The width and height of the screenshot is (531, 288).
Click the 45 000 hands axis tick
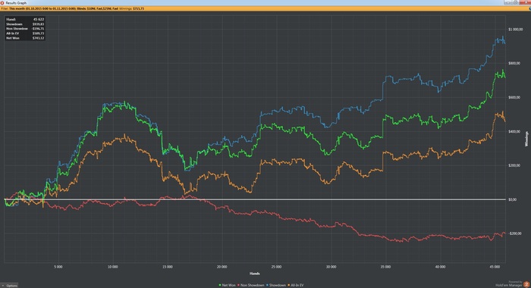[x=495, y=267]
